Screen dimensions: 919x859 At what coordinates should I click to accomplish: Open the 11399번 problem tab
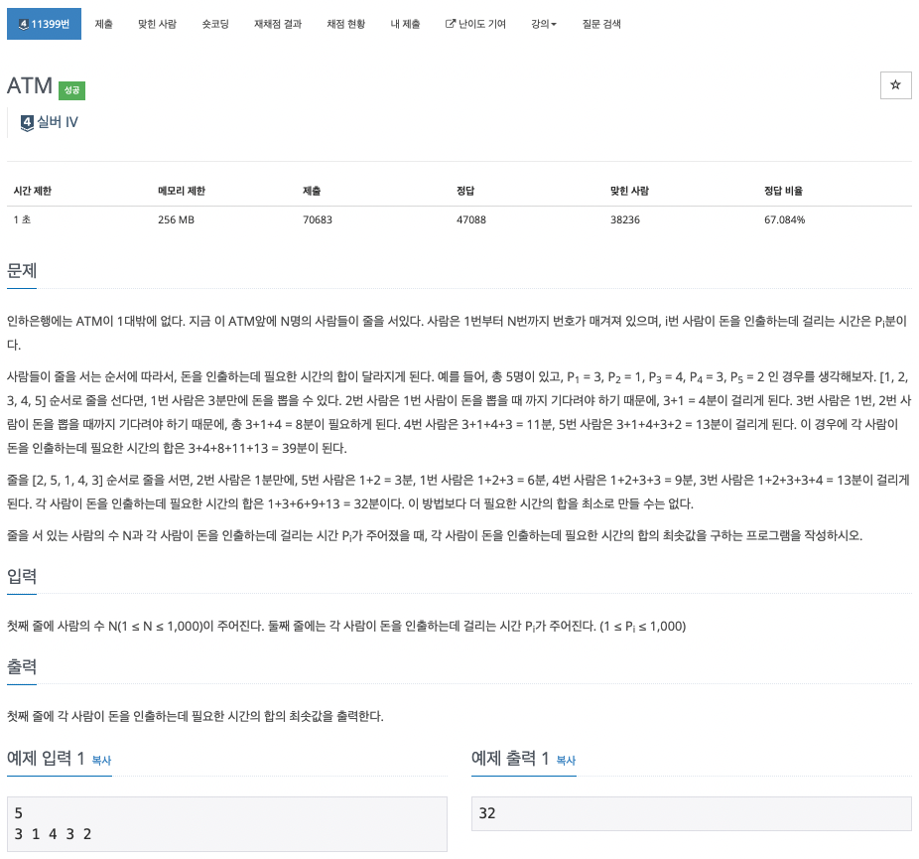[x=44, y=24]
